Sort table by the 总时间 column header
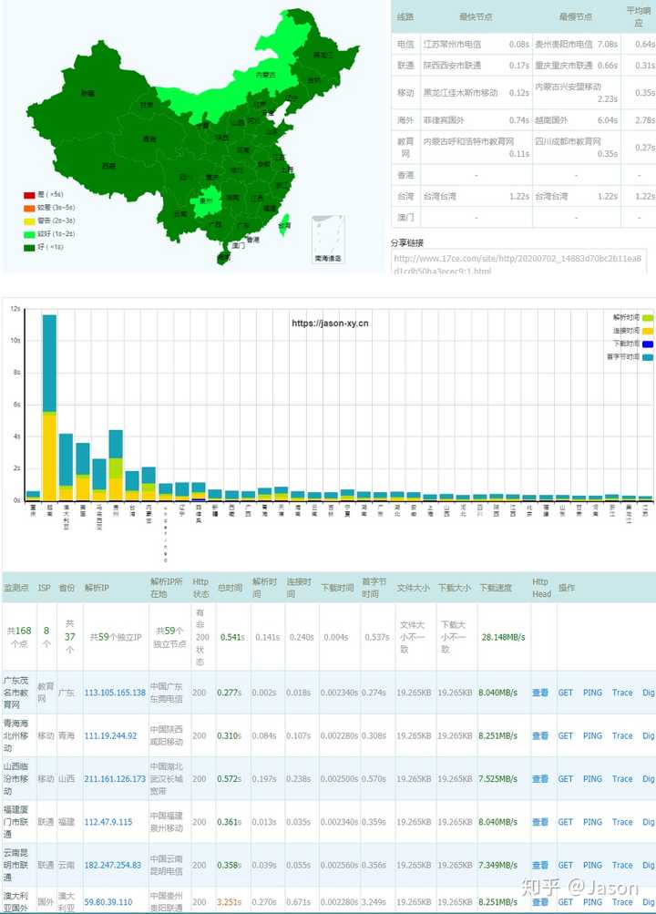The image size is (656, 914). [x=229, y=588]
